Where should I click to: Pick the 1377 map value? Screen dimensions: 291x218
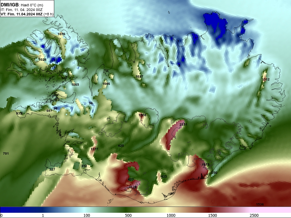tap(94, 149)
